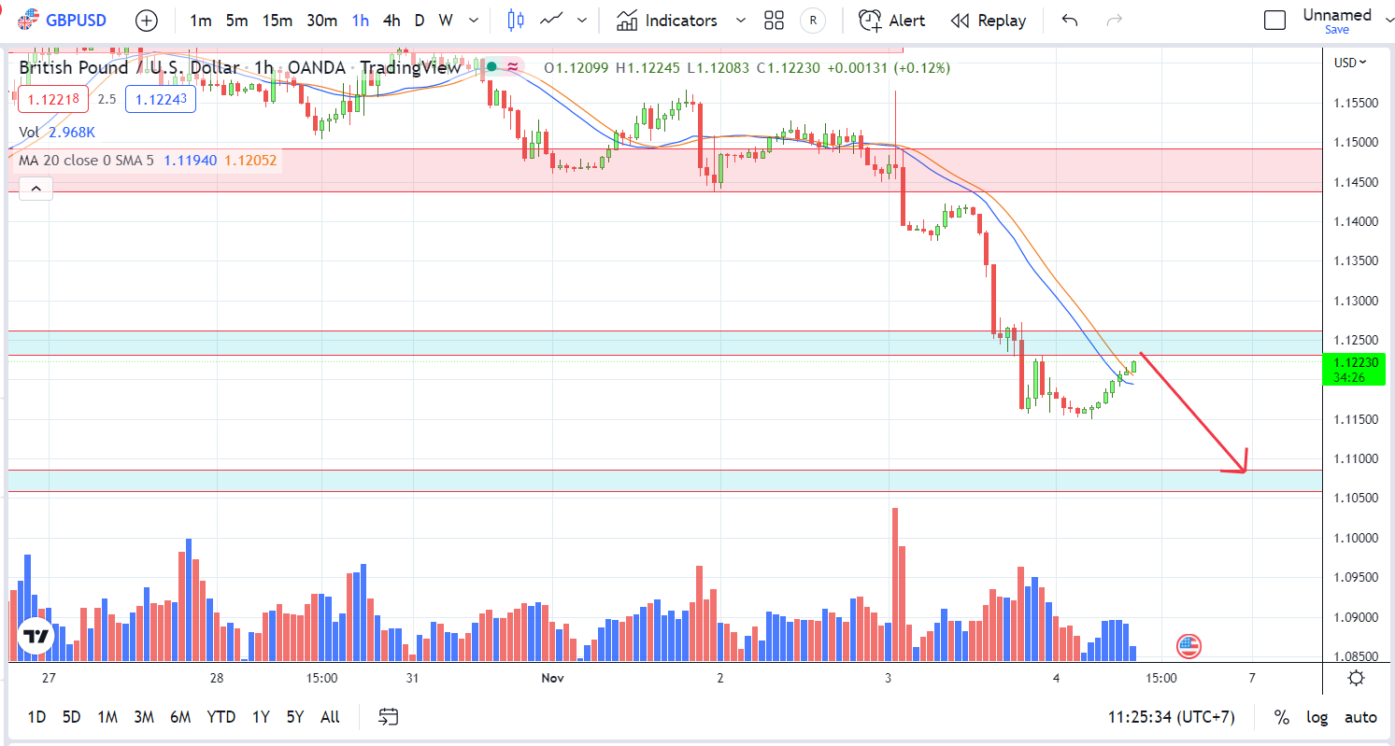1395x746 pixels.
Task: Start bar Replay mode
Action: [x=989, y=20]
